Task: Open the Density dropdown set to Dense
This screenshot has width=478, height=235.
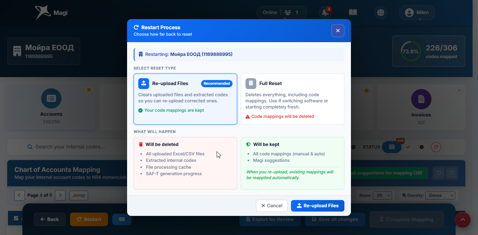Action: click(x=440, y=195)
